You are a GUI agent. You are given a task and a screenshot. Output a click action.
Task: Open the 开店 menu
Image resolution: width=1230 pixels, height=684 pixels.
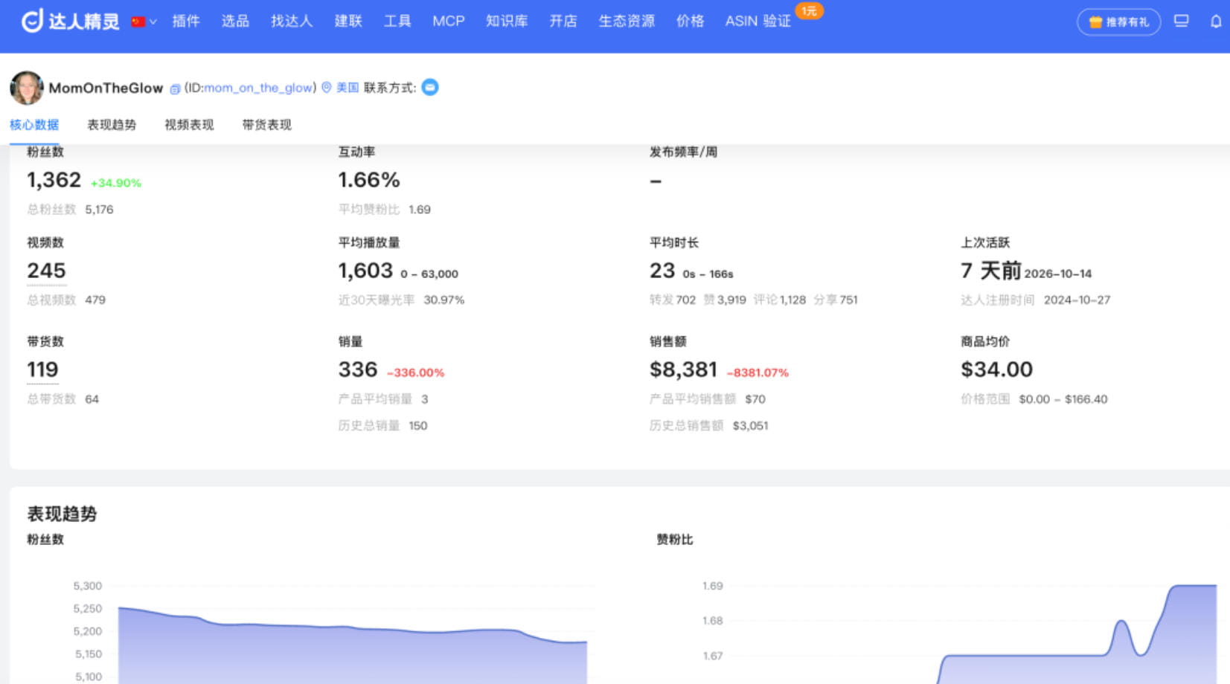coord(563,21)
